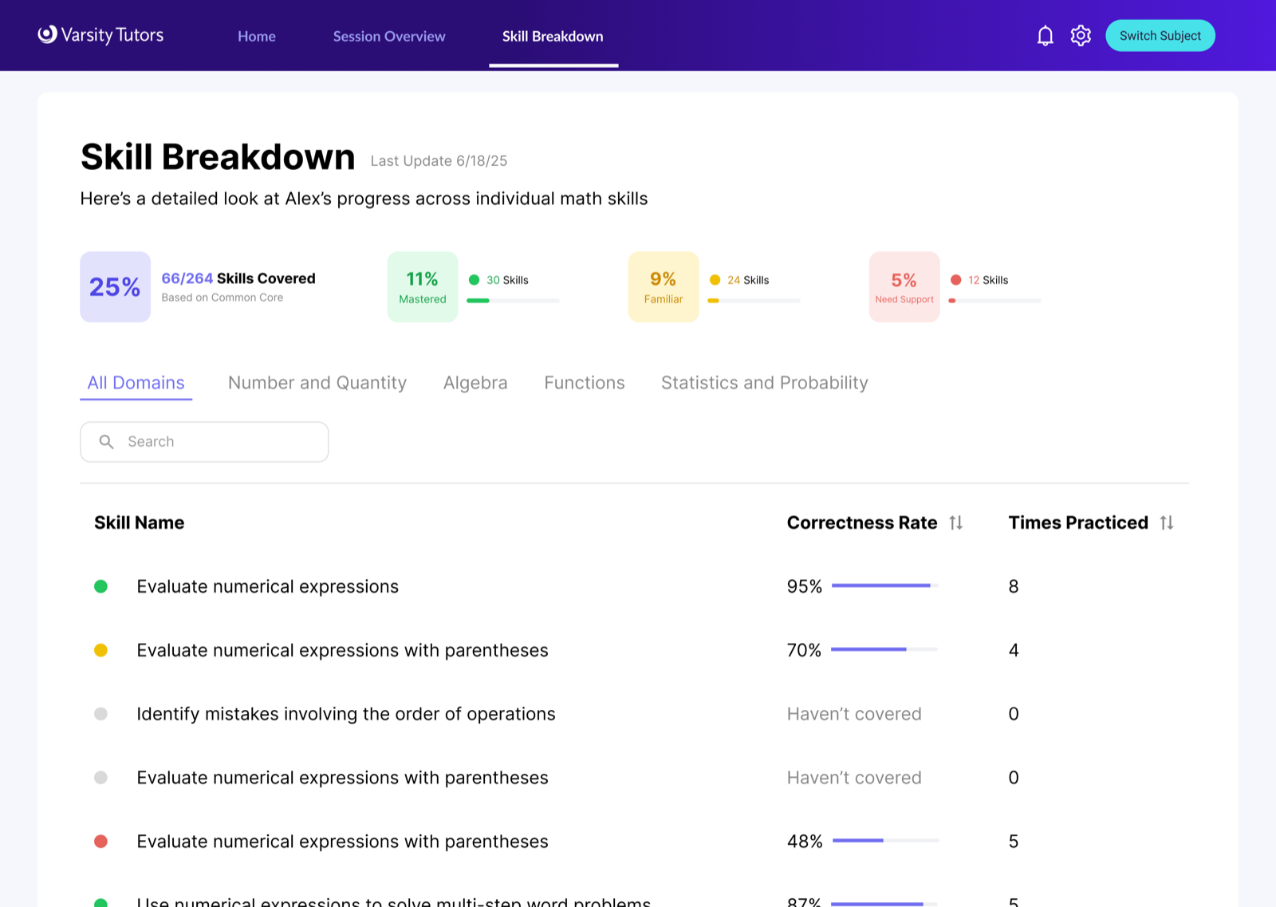Open Statistics and Probability tab
This screenshot has height=907, width=1276.
tap(765, 383)
